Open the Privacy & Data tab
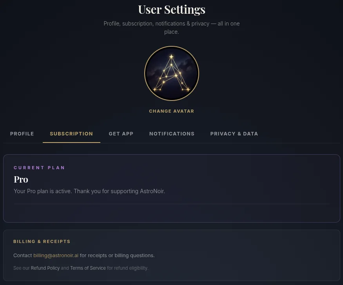Viewport: 343px width, 285px height. pos(234,133)
